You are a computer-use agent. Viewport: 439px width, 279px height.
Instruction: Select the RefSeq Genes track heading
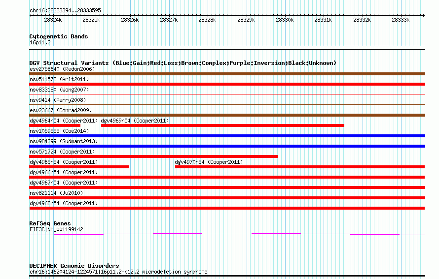50,223
